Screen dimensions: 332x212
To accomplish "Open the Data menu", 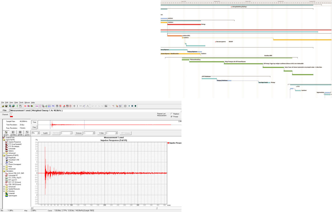I will click(16, 103).
